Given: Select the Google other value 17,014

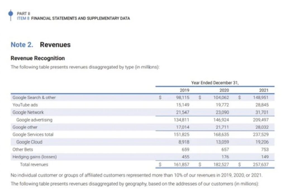Looking at the screenshot, I should point(183,127).
